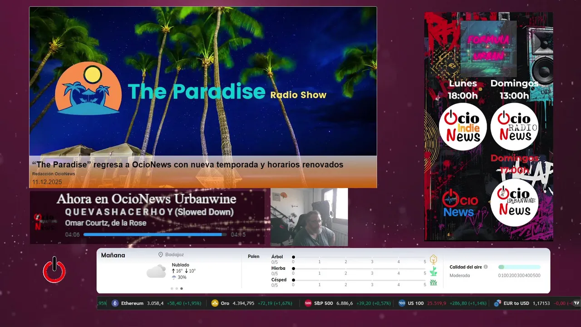Click the Oro price 4.394,795
The height and width of the screenshot is (327, 581).
click(244, 303)
